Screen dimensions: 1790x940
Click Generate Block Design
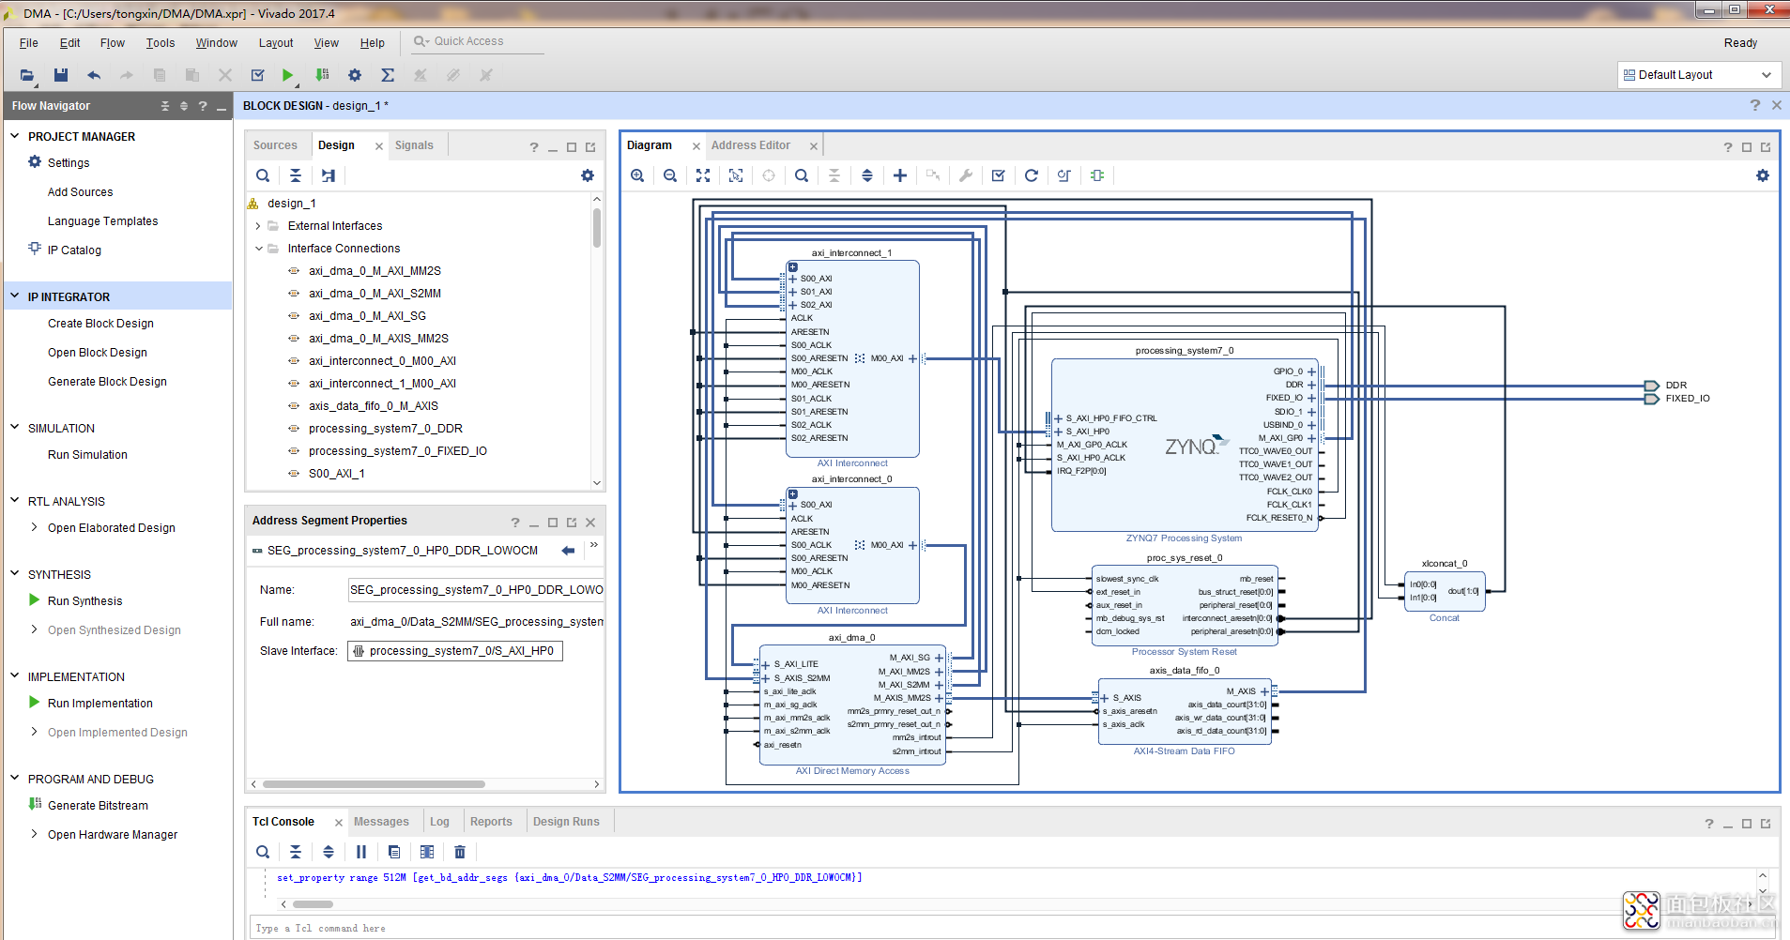pyautogui.click(x=108, y=382)
